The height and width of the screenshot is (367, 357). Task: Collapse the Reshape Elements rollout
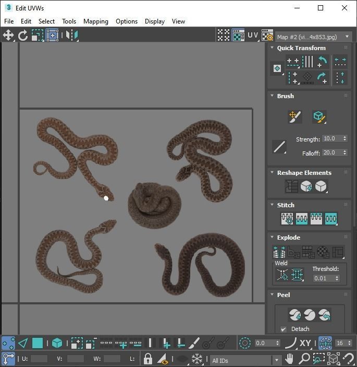coord(272,172)
